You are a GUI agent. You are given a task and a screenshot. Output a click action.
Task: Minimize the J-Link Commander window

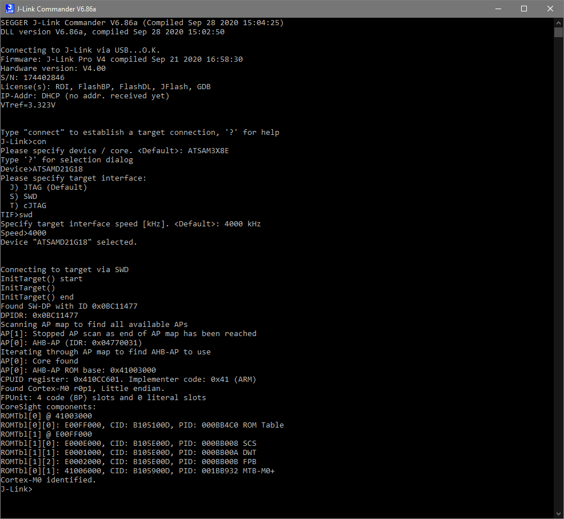point(498,9)
